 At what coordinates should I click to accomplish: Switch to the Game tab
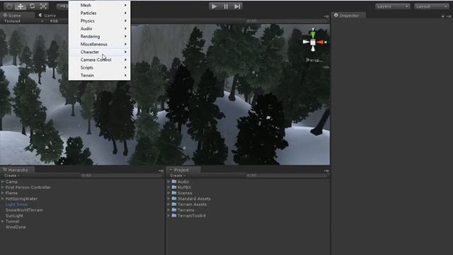pyautogui.click(x=47, y=16)
